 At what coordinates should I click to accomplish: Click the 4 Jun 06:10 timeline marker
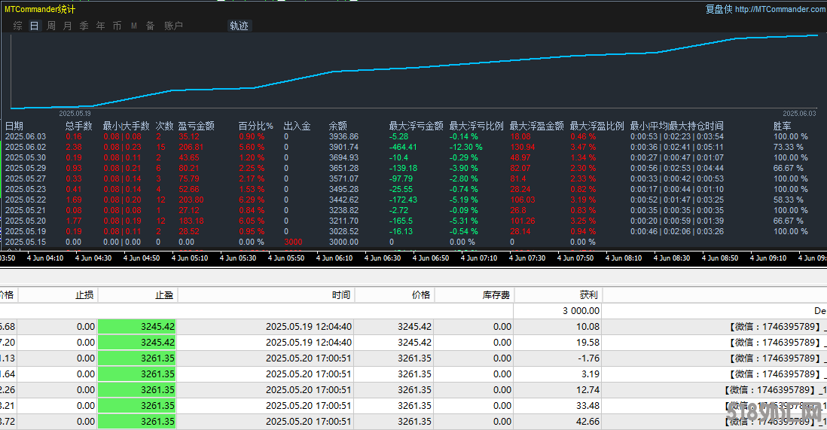click(334, 258)
